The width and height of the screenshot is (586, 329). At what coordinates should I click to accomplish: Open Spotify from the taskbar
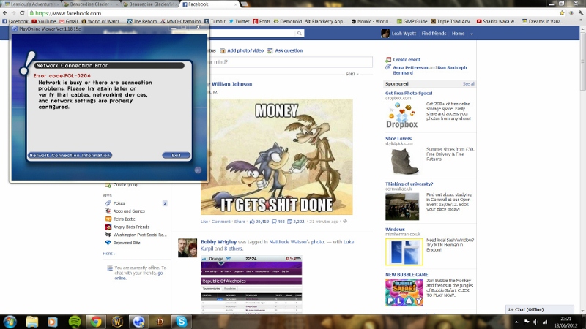pyautogui.click(x=74, y=321)
